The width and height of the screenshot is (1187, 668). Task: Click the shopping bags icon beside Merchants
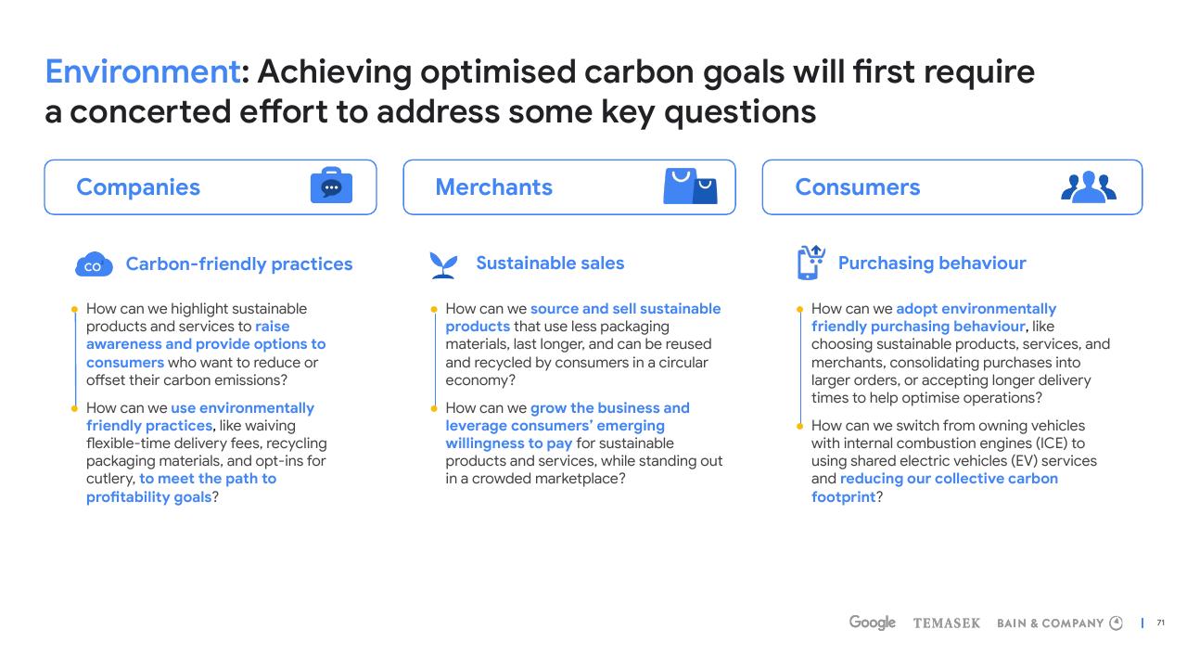click(690, 186)
